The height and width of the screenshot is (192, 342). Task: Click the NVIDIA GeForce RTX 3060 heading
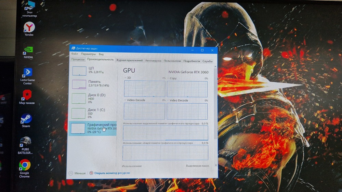(188, 72)
